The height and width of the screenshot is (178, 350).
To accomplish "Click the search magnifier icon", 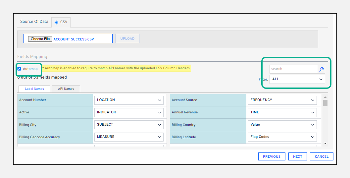I will click(321, 69).
